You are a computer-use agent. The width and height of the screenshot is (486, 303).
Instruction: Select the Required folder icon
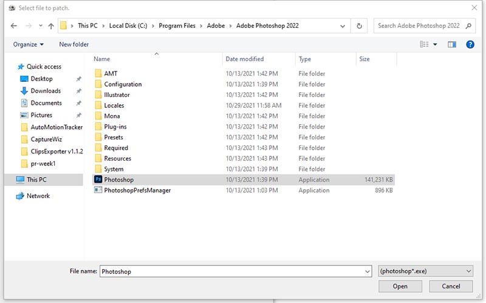[x=98, y=148]
